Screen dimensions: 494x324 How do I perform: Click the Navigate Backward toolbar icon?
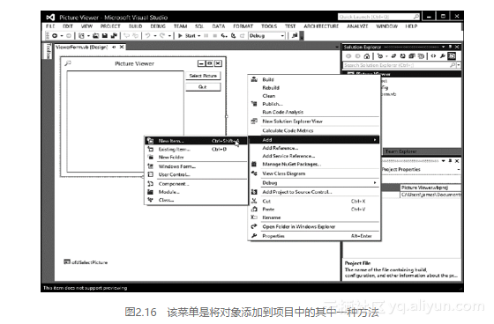55,36
